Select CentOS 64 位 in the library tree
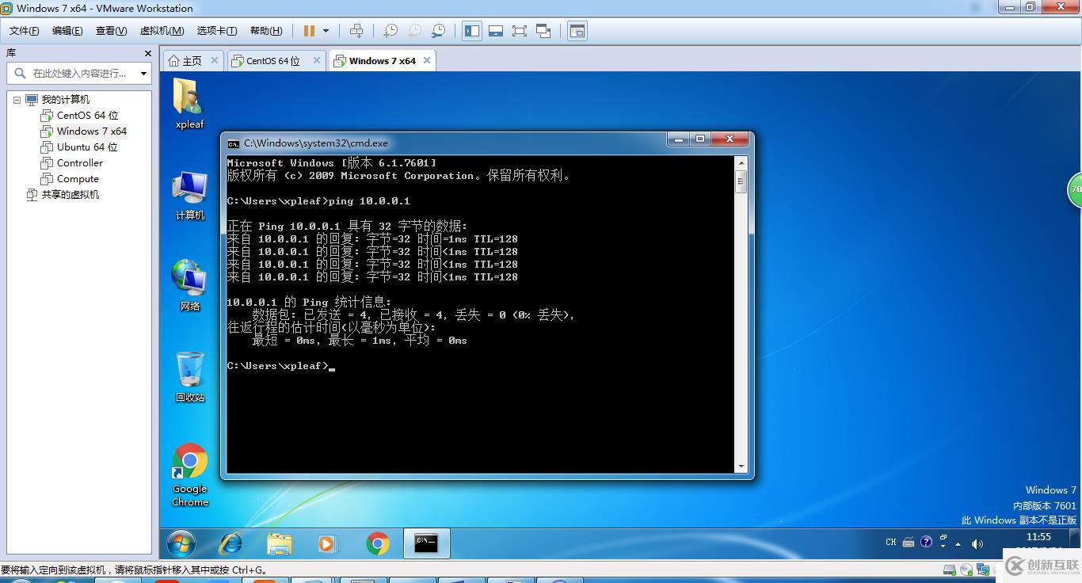 [x=87, y=116]
